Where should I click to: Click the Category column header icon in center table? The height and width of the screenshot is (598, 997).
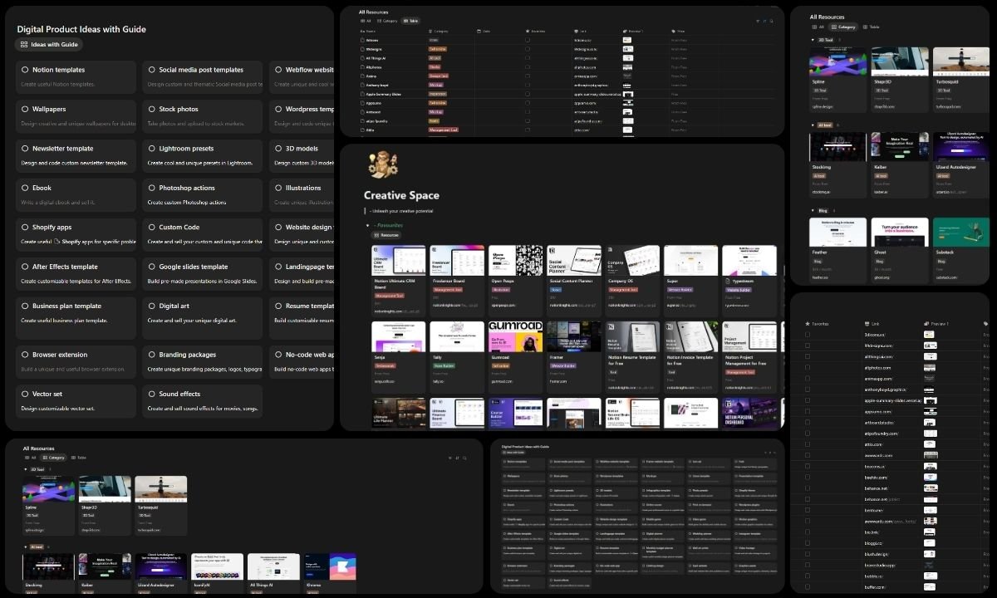pyautogui.click(x=430, y=31)
